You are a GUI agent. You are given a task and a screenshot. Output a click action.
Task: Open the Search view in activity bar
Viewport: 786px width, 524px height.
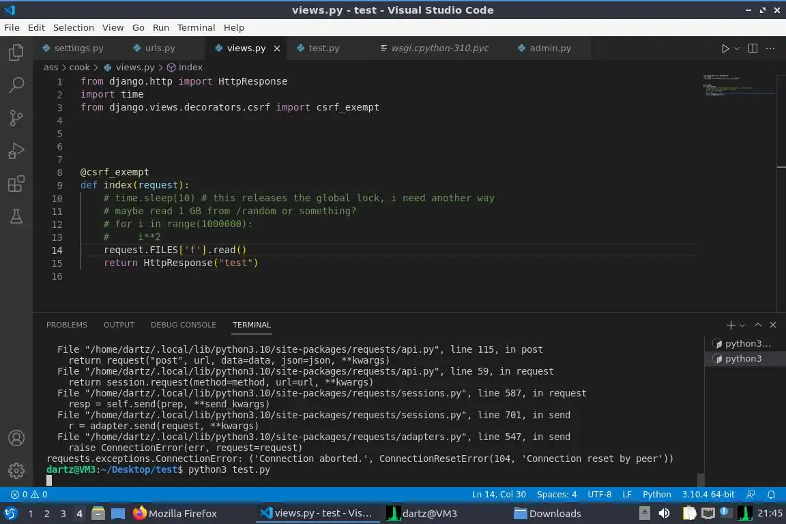[x=16, y=85]
